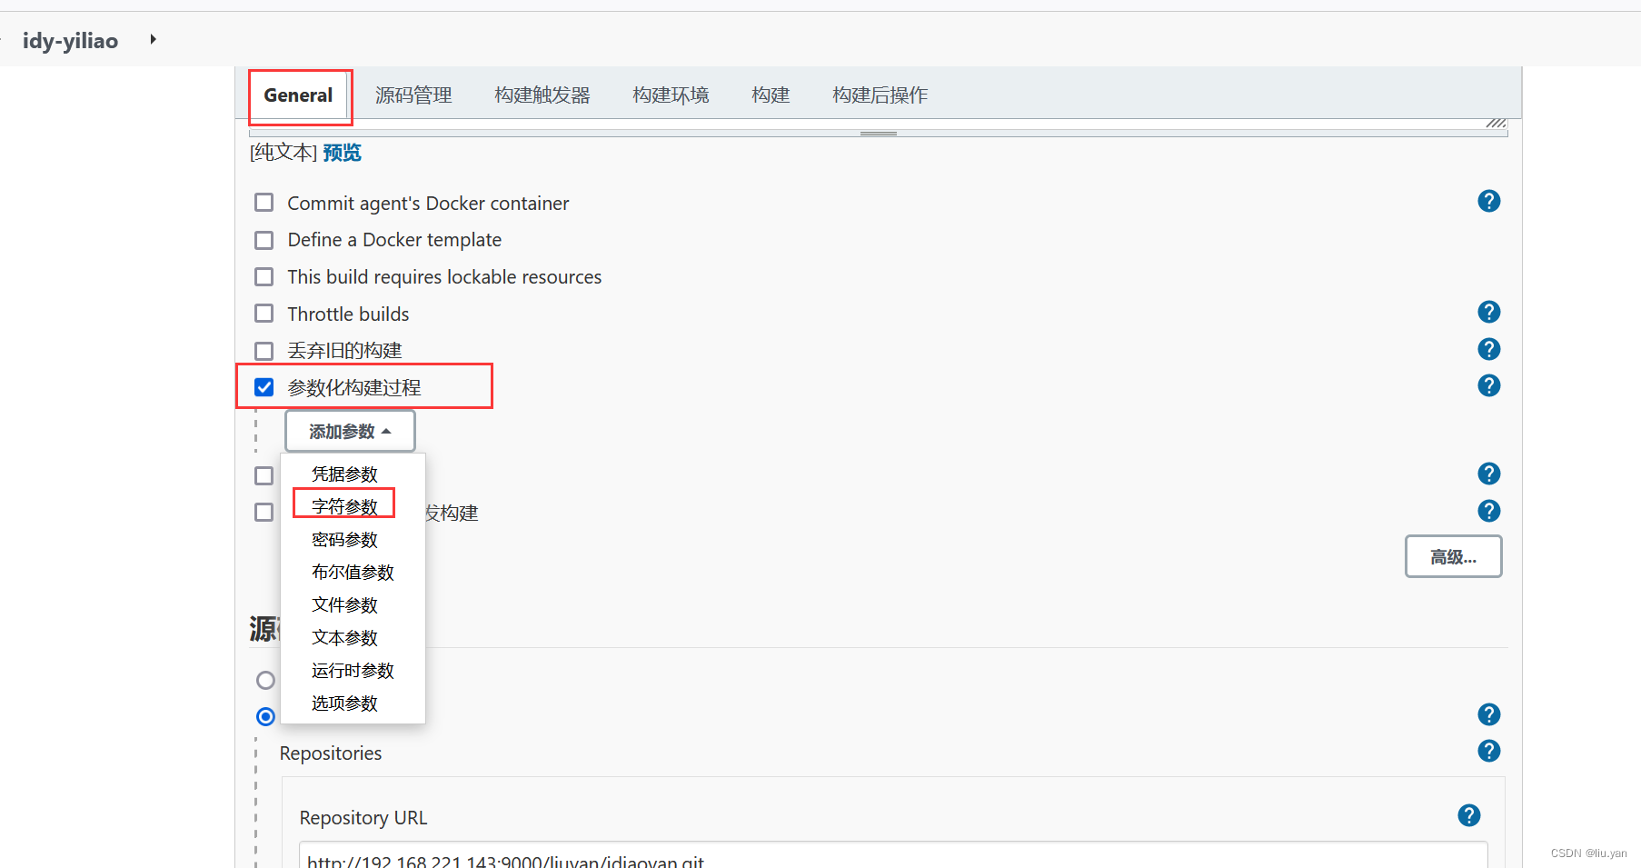
Task: Switch to the 构建后操作 tab
Action: coord(880,95)
